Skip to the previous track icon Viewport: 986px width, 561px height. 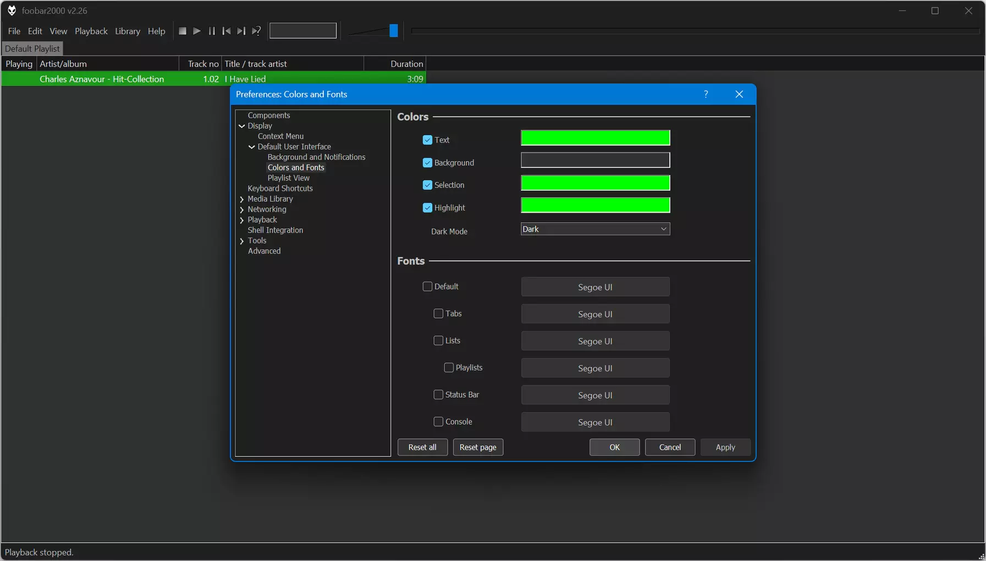[227, 31]
